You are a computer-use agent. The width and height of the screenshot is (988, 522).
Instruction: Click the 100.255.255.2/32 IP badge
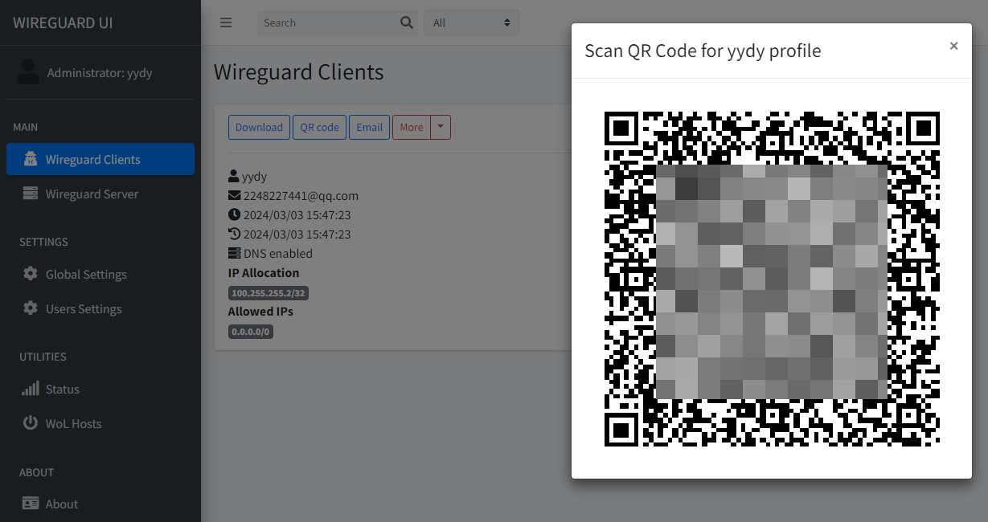269,293
